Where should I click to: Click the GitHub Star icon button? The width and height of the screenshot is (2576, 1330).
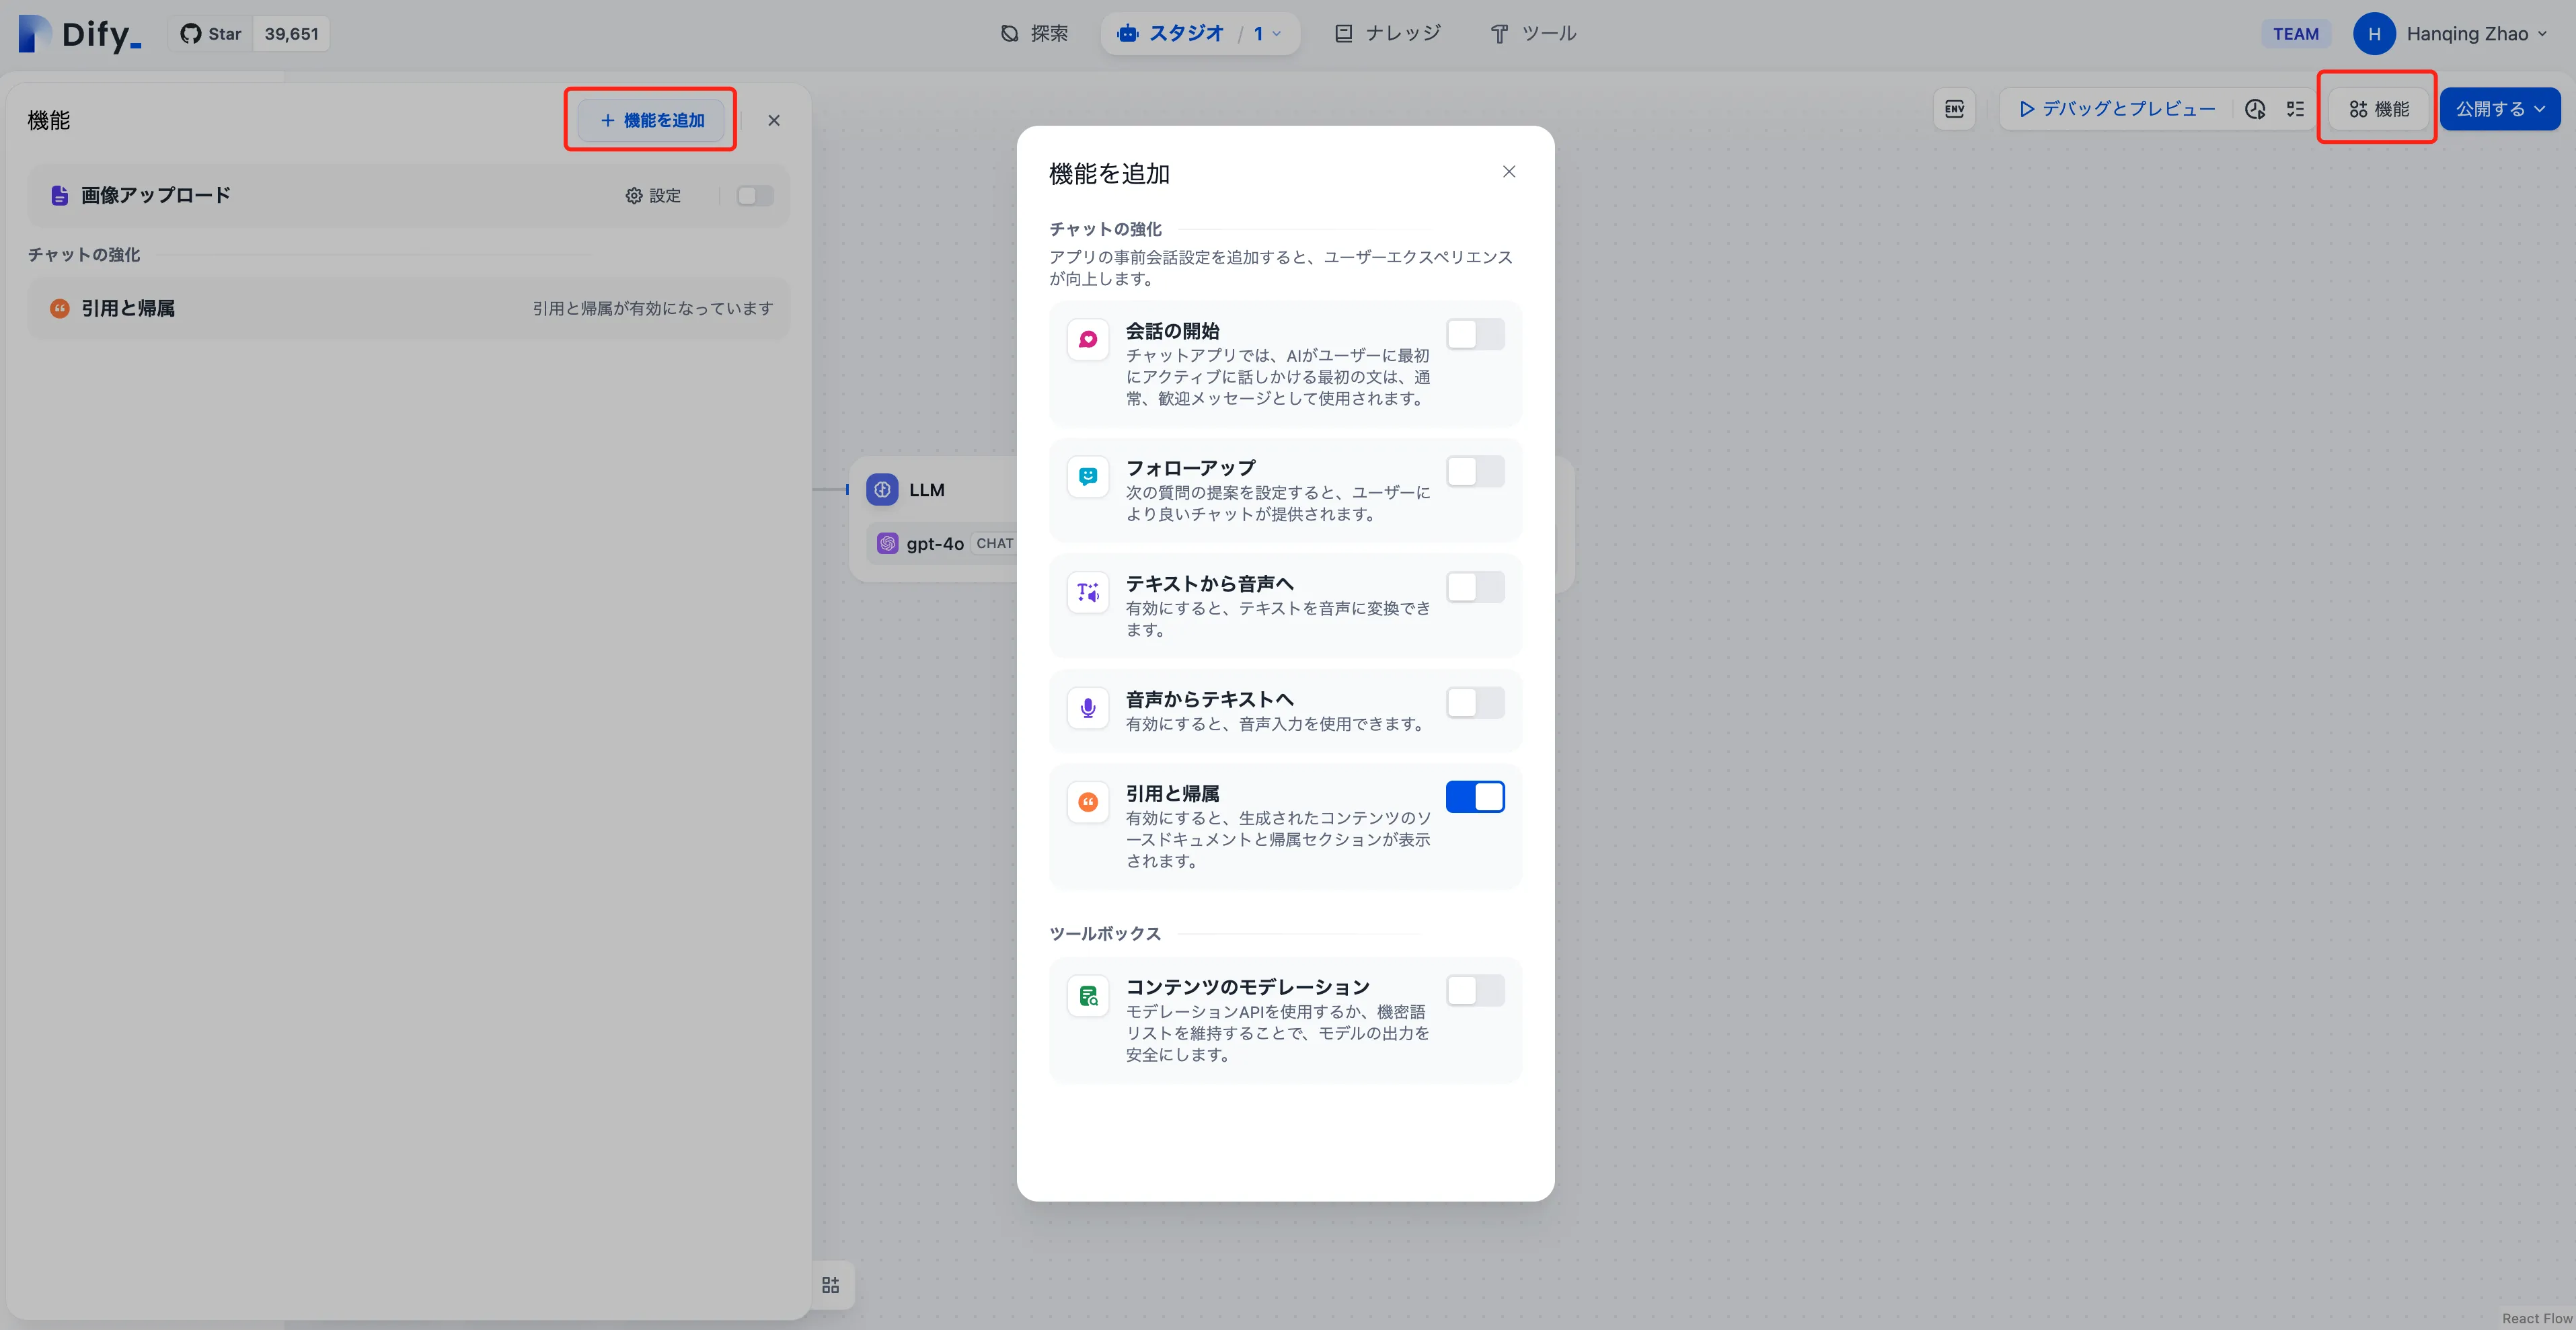pyautogui.click(x=211, y=34)
